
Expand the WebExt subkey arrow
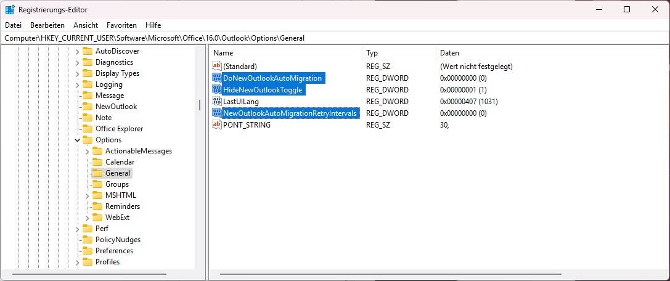pos(87,218)
